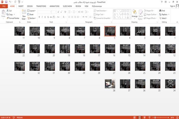The height and width of the screenshot is (119, 179).
Task: Click the Paste clipboard icon
Action: (x=3, y=12)
